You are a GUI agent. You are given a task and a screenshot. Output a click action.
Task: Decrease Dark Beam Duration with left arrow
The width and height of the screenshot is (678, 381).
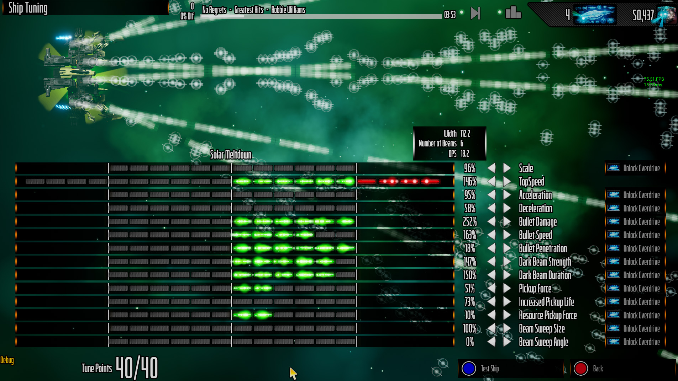pyautogui.click(x=492, y=275)
